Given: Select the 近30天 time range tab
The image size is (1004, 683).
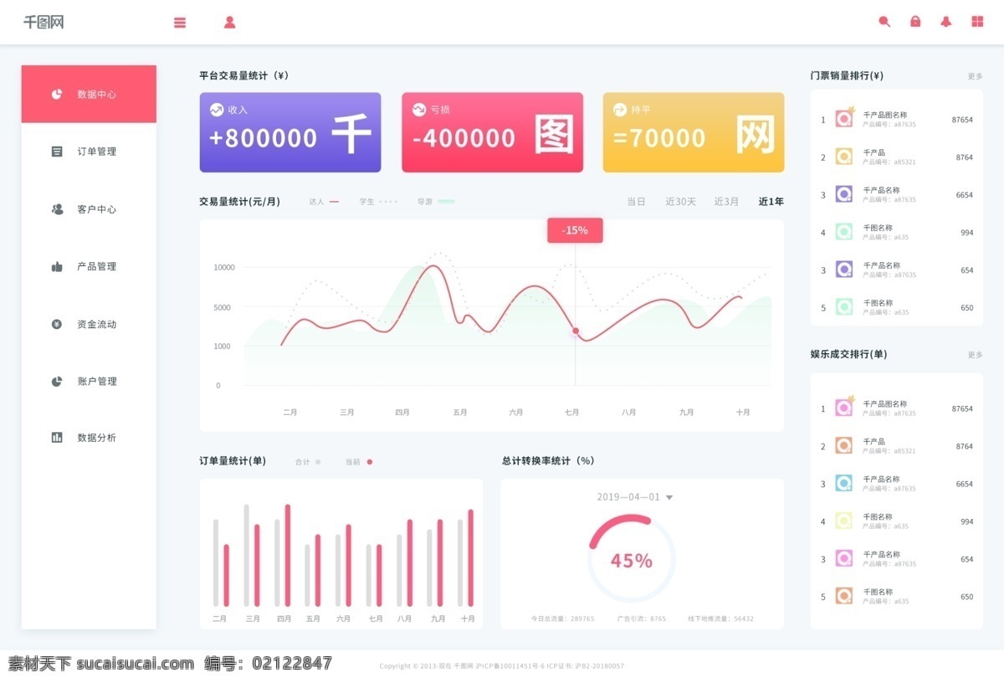Looking at the screenshot, I should pyautogui.click(x=681, y=202).
